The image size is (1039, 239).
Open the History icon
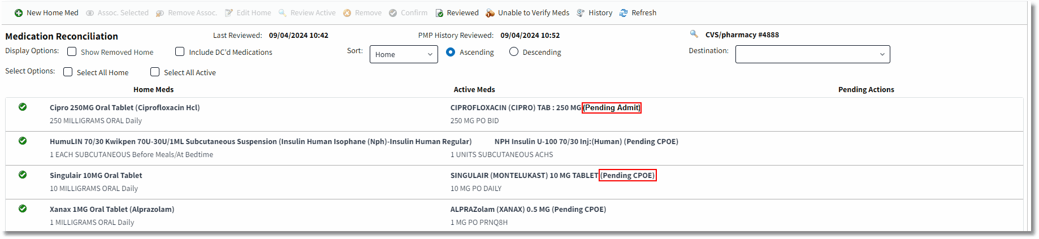click(581, 13)
